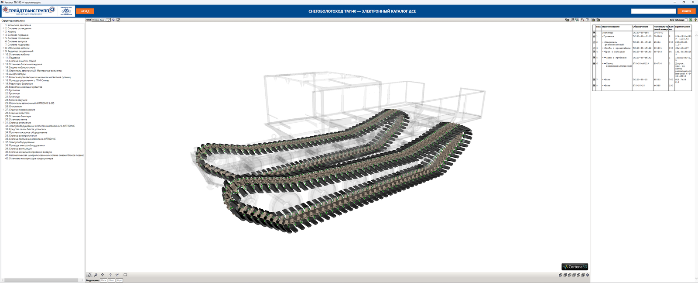Click '6. Система выпуска' in the tree

(16, 41)
